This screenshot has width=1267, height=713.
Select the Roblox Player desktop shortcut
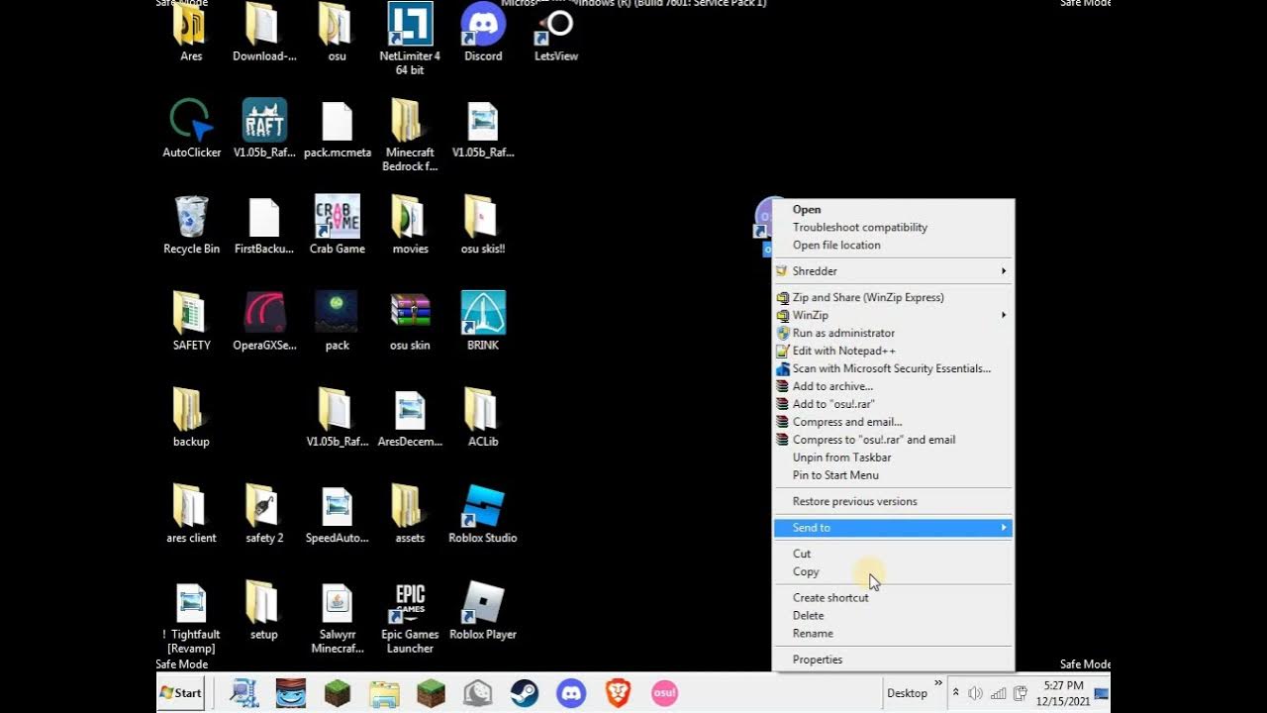pos(483,610)
